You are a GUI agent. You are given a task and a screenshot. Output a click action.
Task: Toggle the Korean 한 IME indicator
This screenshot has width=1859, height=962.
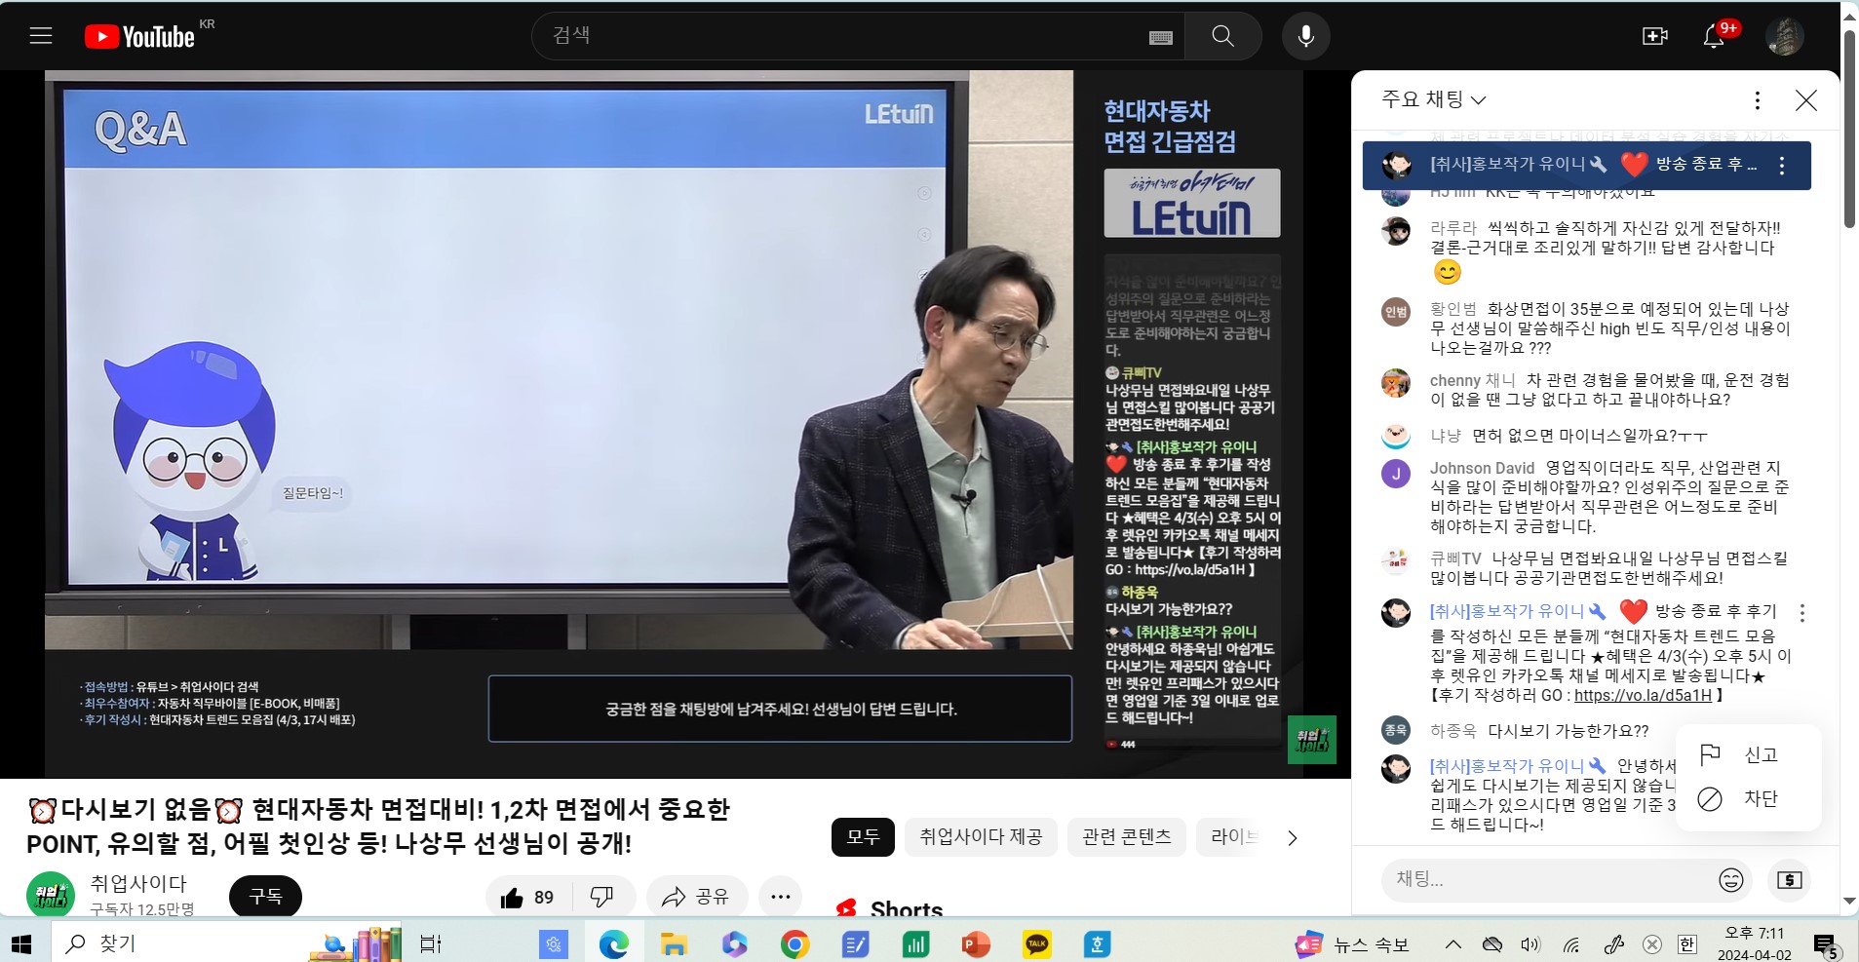click(x=1686, y=943)
